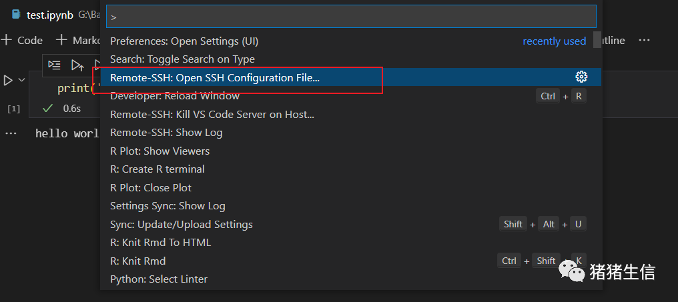This screenshot has width=678, height=302.
Task: Click the command palette input field
Action: (351, 17)
